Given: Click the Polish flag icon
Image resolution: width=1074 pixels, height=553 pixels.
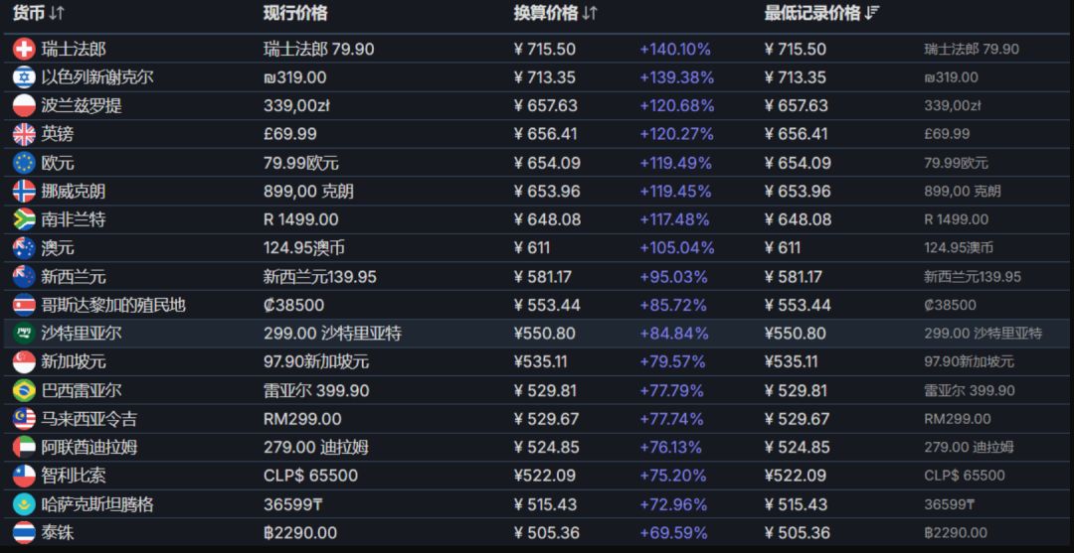Looking at the screenshot, I should (24, 105).
